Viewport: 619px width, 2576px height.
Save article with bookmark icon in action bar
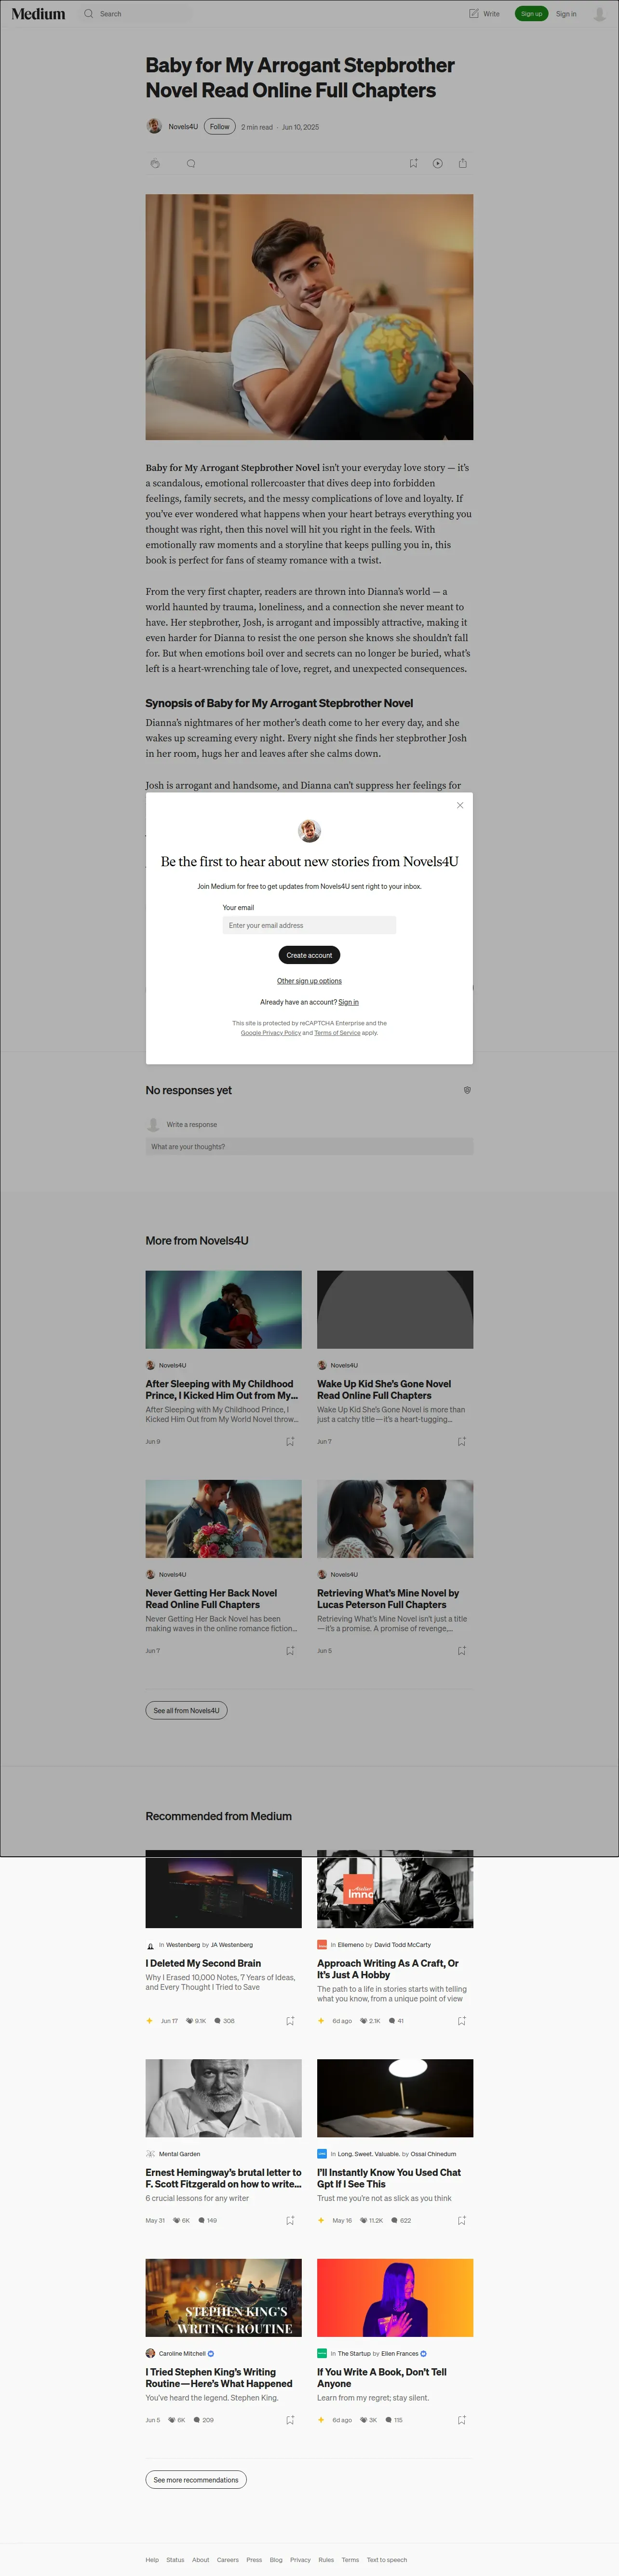tap(413, 163)
